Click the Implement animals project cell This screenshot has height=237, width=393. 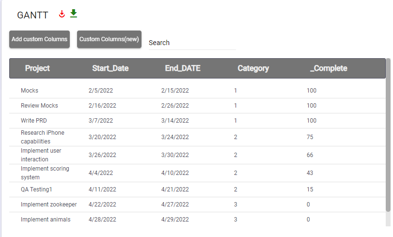tap(46, 220)
